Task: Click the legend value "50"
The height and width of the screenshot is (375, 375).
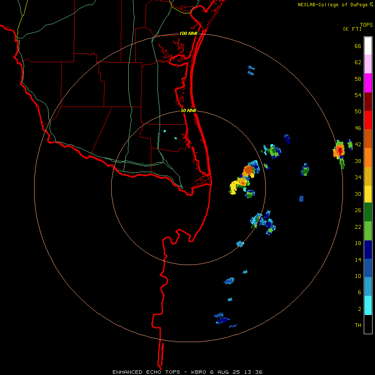Action: pos(358,111)
